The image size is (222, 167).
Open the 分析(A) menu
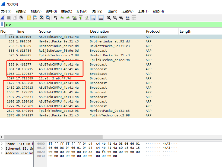tap(82, 11)
